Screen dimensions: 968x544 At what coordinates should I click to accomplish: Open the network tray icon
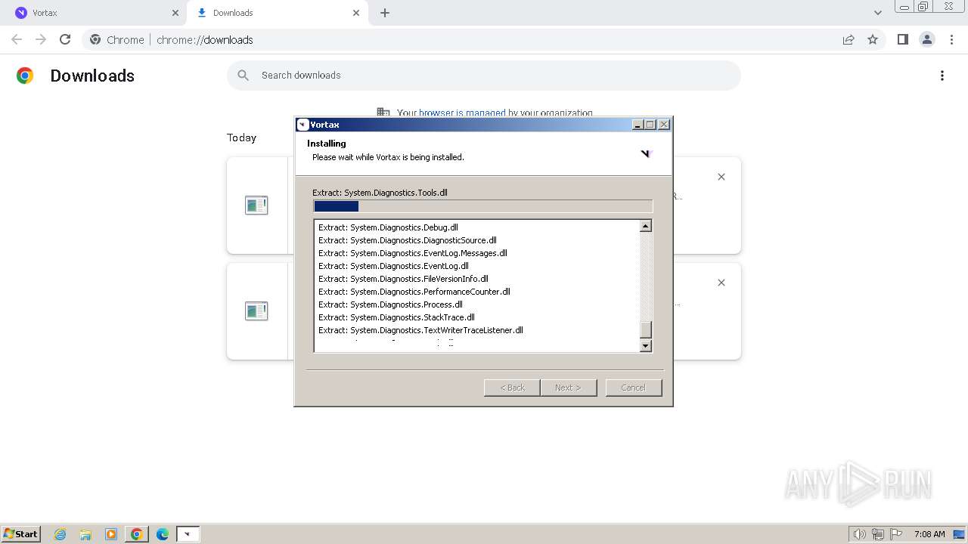[878, 534]
